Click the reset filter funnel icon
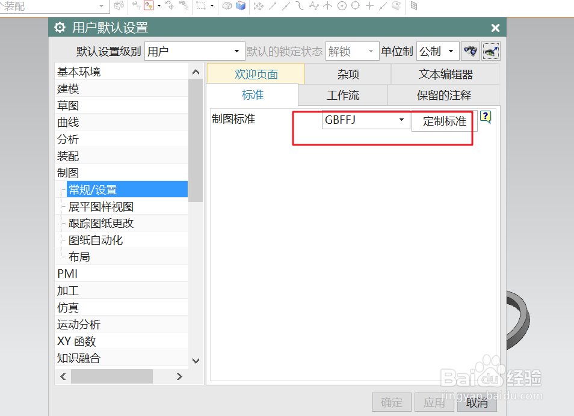Image resolution: width=574 pixels, height=416 pixels. (x=137, y=5)
